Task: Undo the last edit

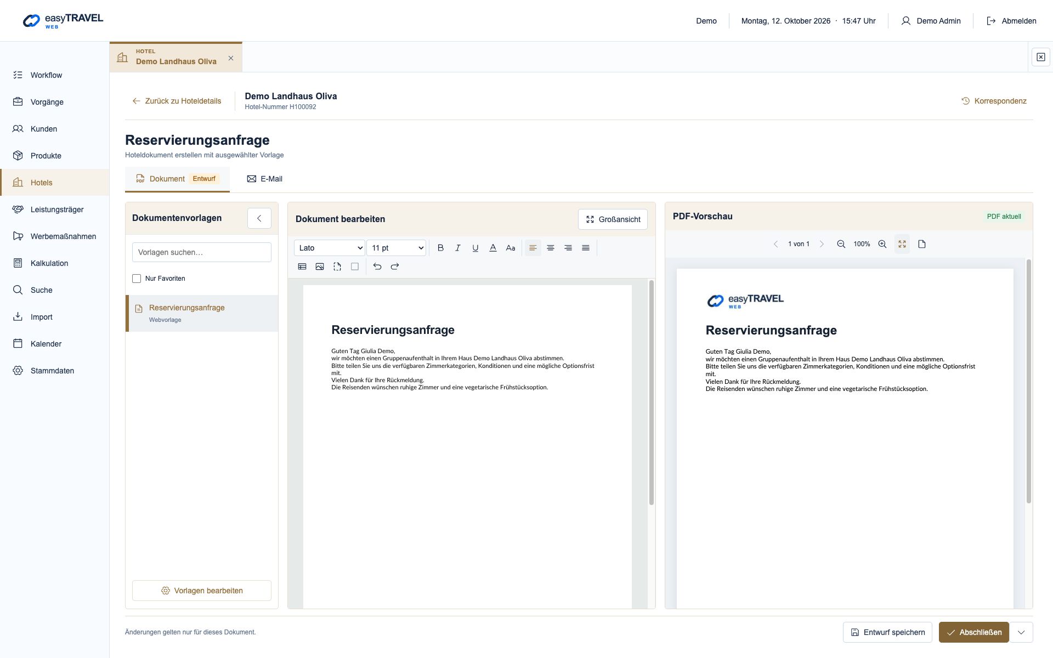Action: 377,266
